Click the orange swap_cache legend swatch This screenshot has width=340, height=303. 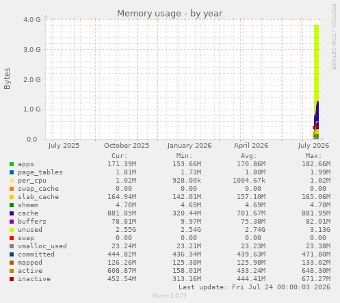12,189
